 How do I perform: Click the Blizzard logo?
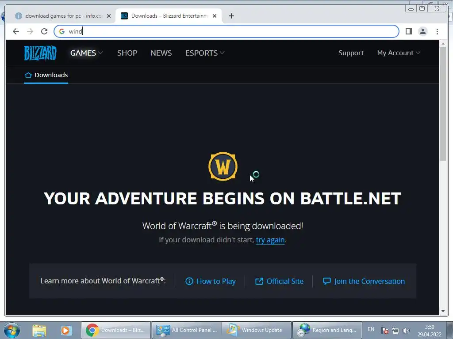pyautogui.click(x=40, y=53)
